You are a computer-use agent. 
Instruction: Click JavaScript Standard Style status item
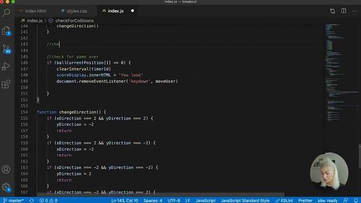click(245, 201)
